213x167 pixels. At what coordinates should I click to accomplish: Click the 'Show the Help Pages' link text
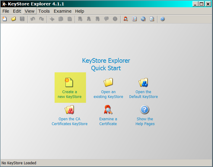point(145,121)
